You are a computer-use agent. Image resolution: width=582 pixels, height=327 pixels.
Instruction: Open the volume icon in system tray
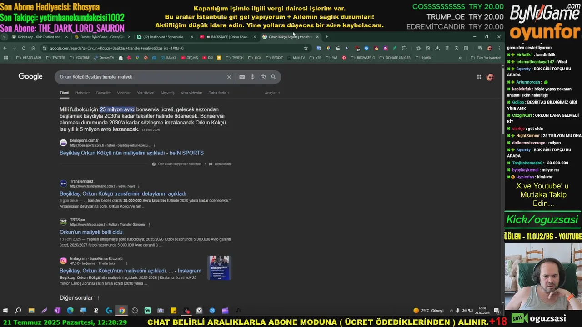point(464,311)
